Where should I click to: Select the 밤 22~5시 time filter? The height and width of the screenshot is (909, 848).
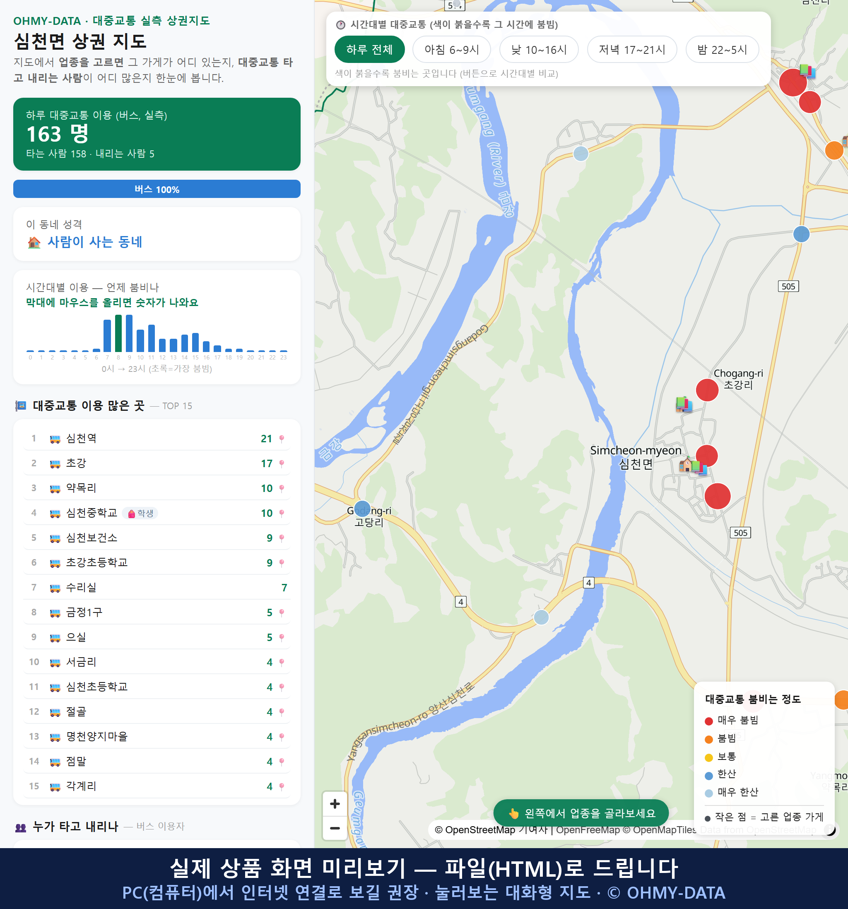[x=722, y=49]
